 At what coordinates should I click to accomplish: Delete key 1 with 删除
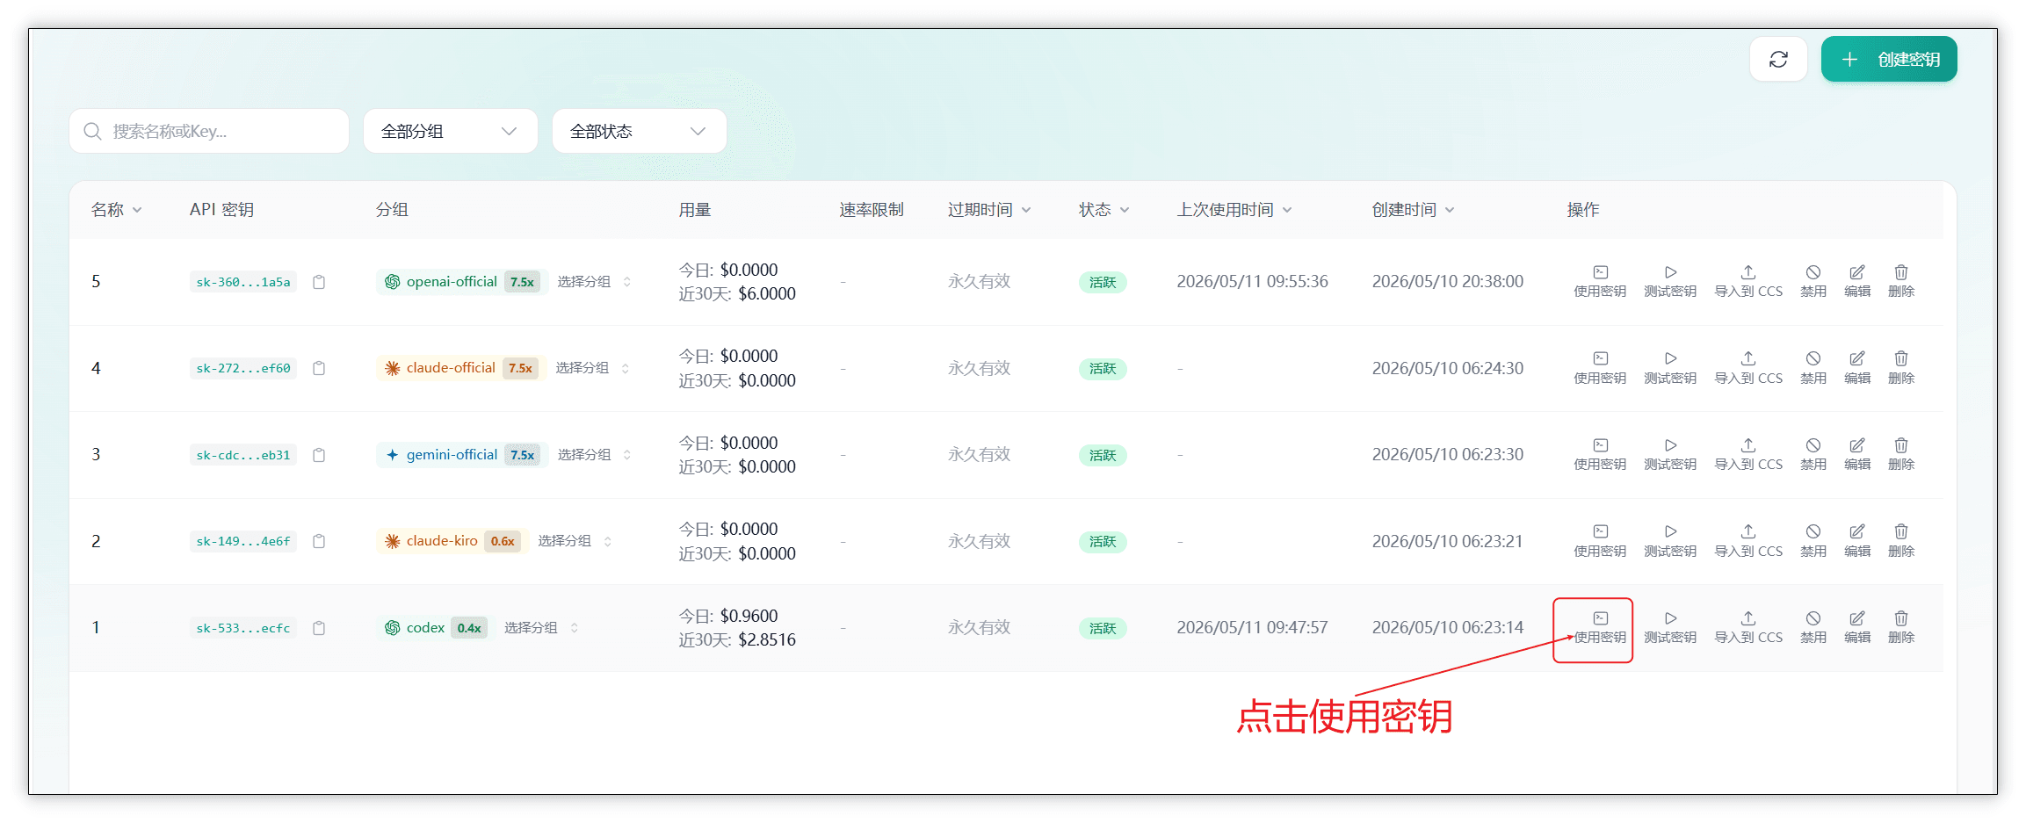[1901, 627]
